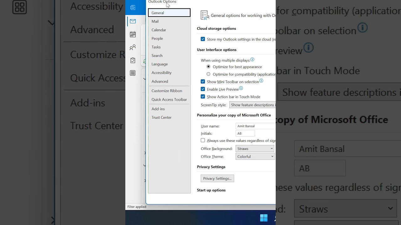Open the Calendar module icon in sidebar
The image size is (401, 225).
pyautogui.click(x=133, y=34)
